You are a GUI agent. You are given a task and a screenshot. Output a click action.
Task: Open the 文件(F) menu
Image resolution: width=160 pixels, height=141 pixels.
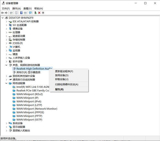(x=6, y=9)
